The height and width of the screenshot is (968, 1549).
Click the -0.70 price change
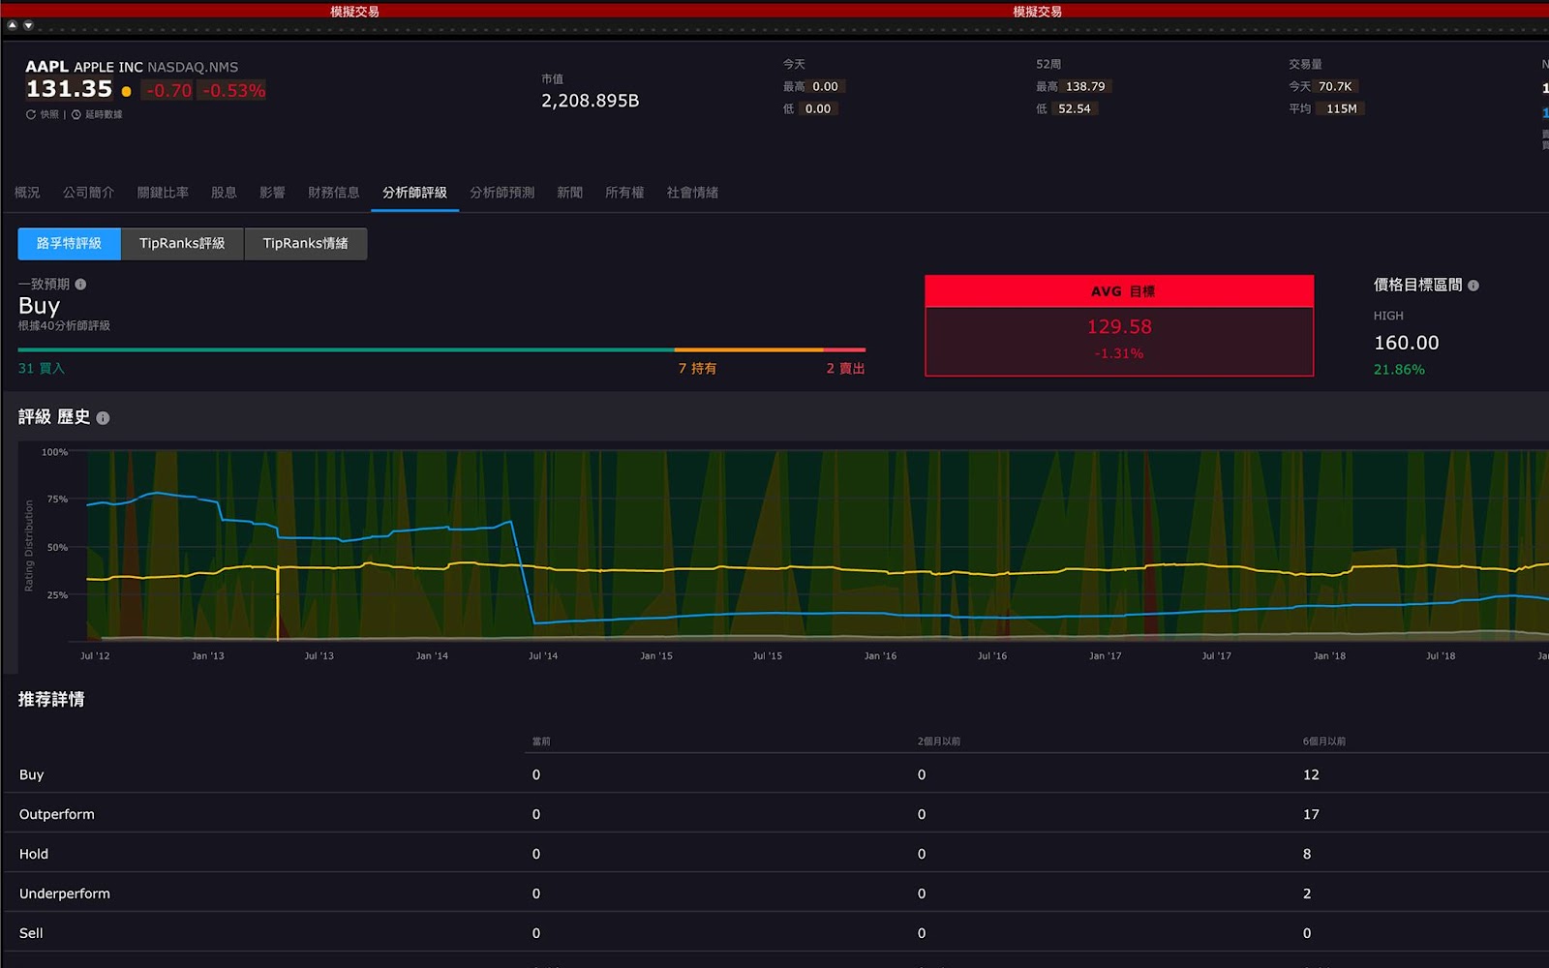pos(169,91)
